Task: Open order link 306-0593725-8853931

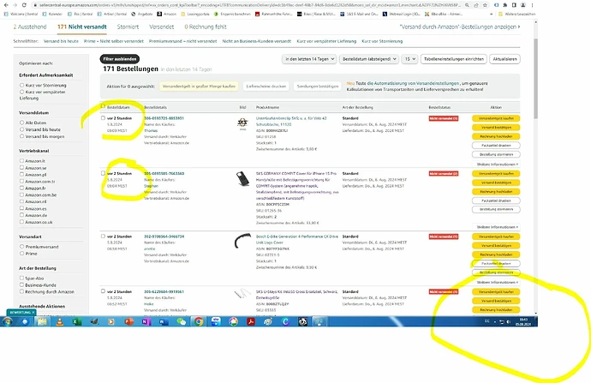Action: 164,118
